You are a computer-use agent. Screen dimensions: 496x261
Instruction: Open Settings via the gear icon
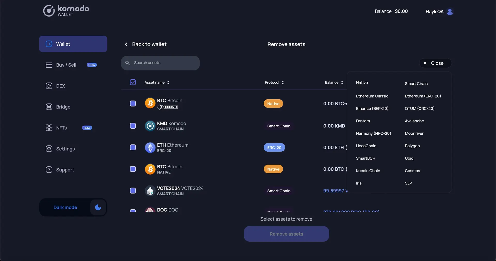tap(49, 149)
